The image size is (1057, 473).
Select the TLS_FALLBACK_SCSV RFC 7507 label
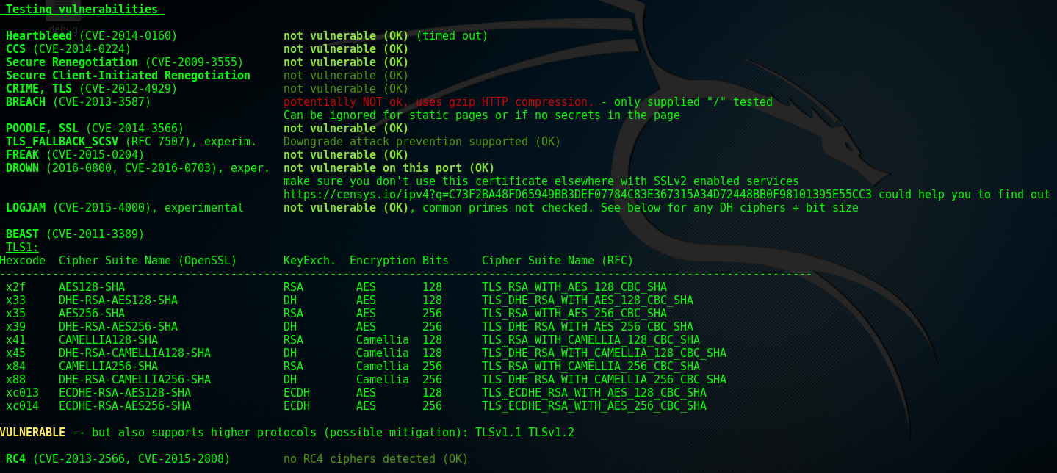click(131, 142)
